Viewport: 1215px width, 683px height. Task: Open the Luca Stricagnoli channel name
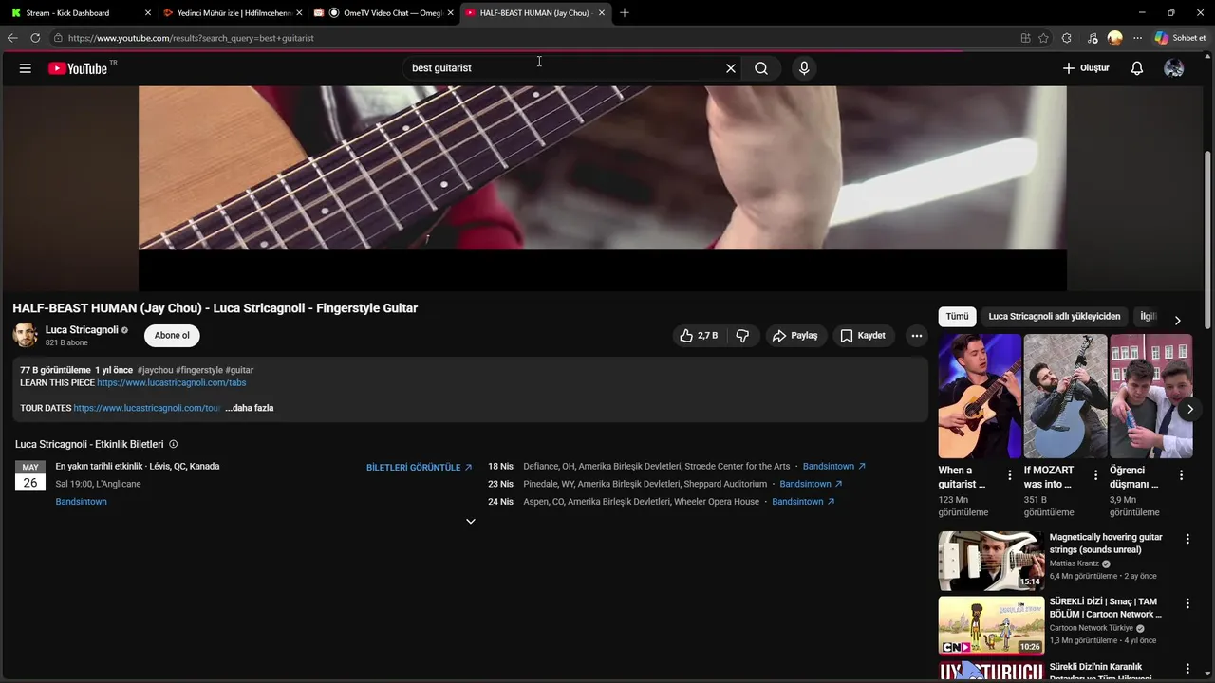click(82, 330)
